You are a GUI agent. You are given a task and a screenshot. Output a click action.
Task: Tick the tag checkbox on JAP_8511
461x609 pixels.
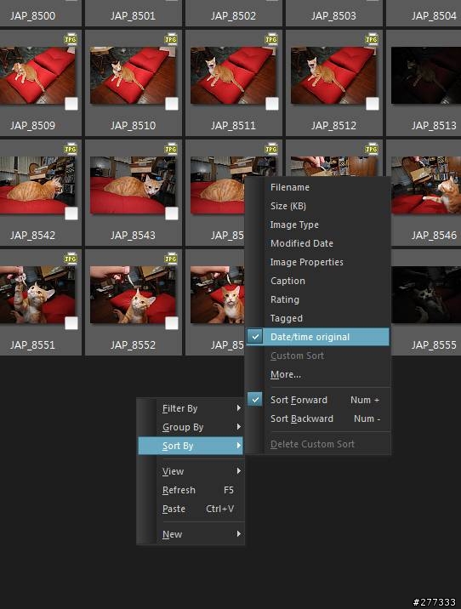(272, 104)
